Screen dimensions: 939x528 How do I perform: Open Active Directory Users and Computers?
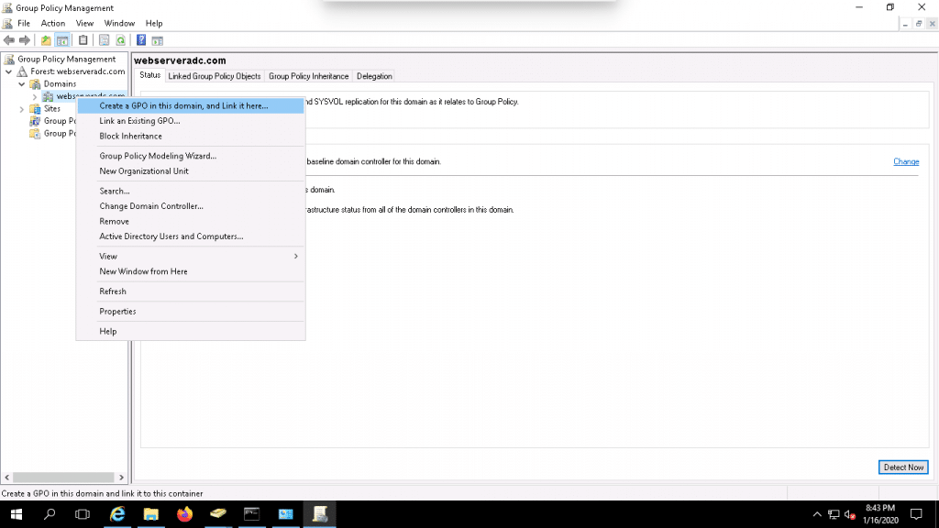click(191, 236)
